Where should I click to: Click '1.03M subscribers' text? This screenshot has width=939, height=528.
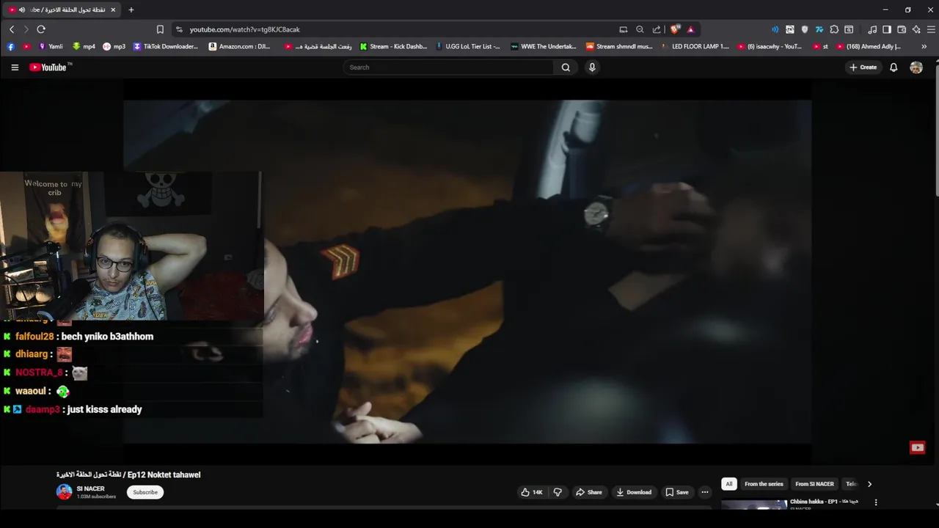pyautogui.click(x=96, y=496)
